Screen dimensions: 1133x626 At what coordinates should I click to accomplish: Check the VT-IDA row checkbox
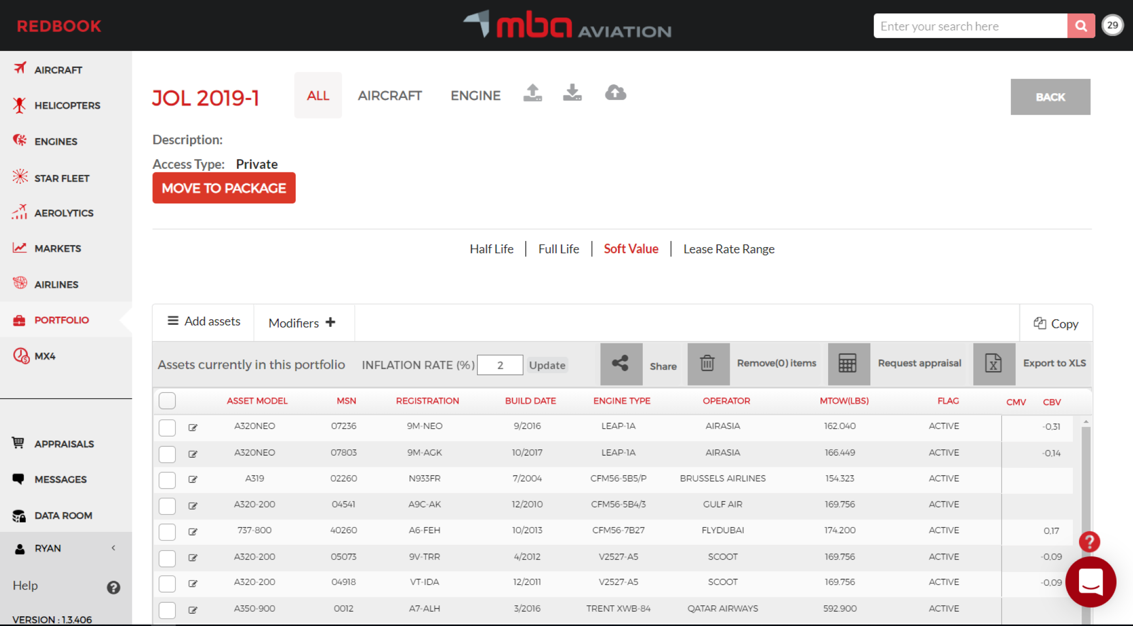click(167, 584)
